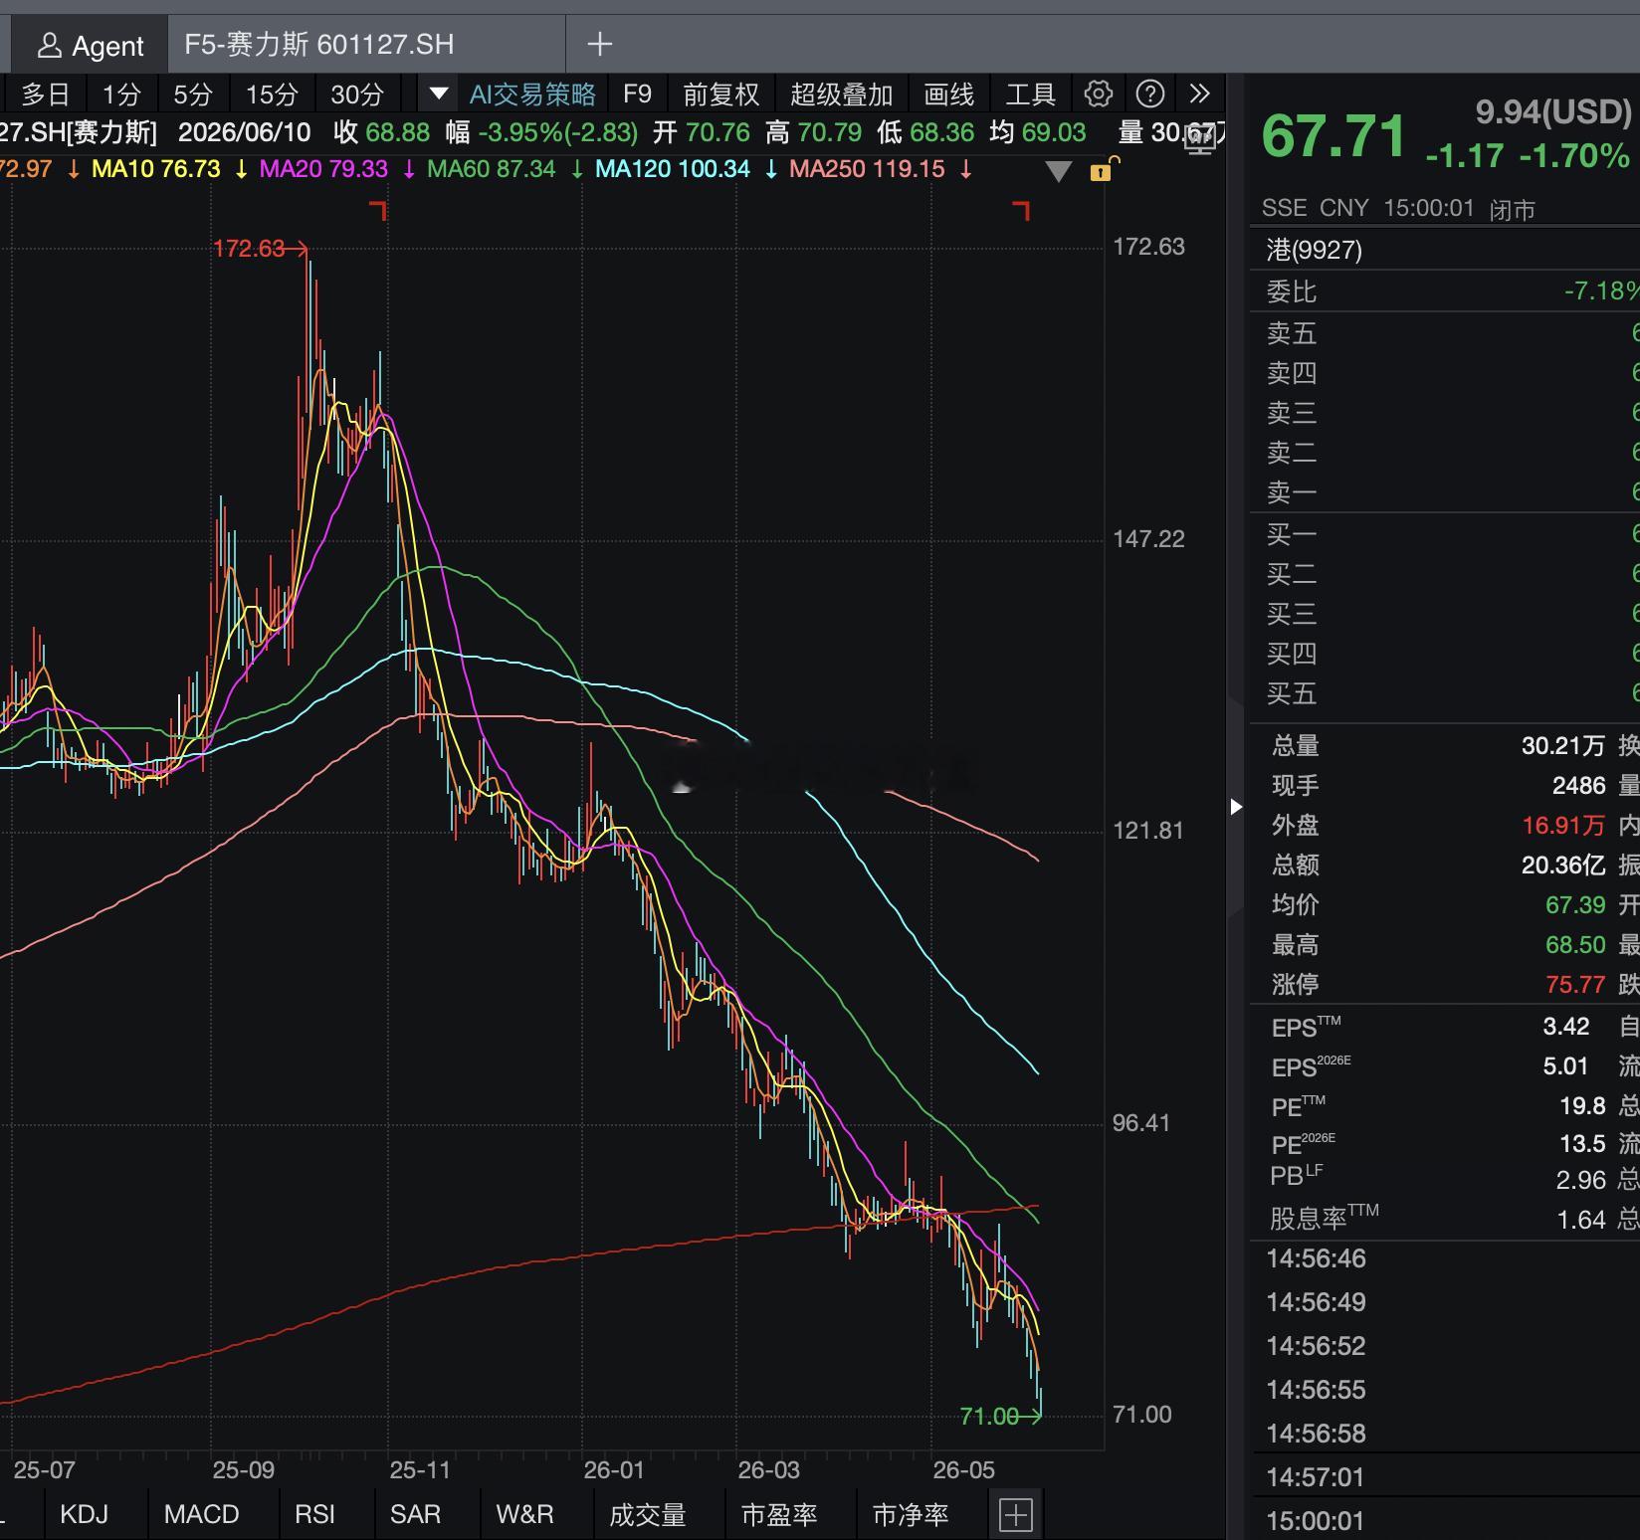Switch indicator to SAR
Screen dimensions: 1640x1540
click(x=415, y=1514)
